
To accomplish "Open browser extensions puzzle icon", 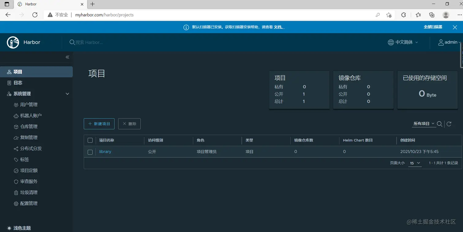I will pyautogui.click(x=404, y=15).
